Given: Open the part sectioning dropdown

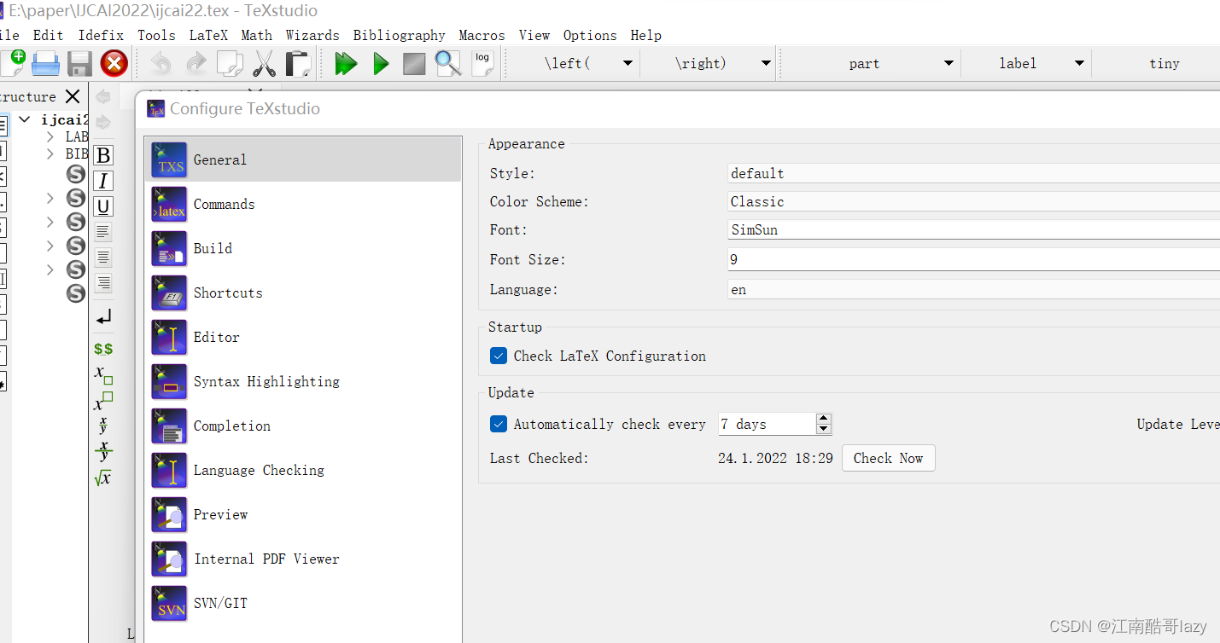Looking at the screenshot, I should coord(949,63).
